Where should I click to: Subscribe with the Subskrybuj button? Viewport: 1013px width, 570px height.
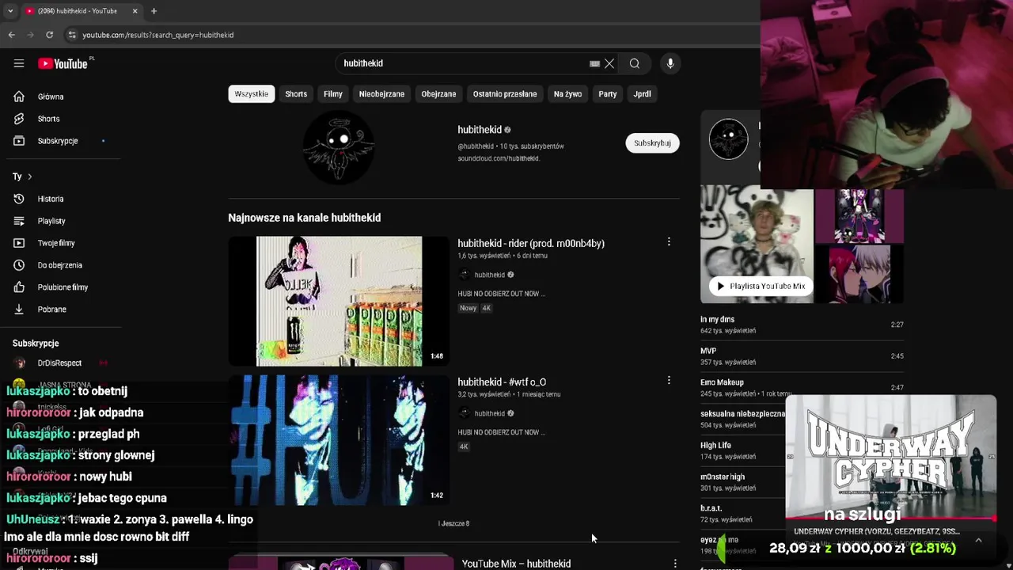(652, 143)
